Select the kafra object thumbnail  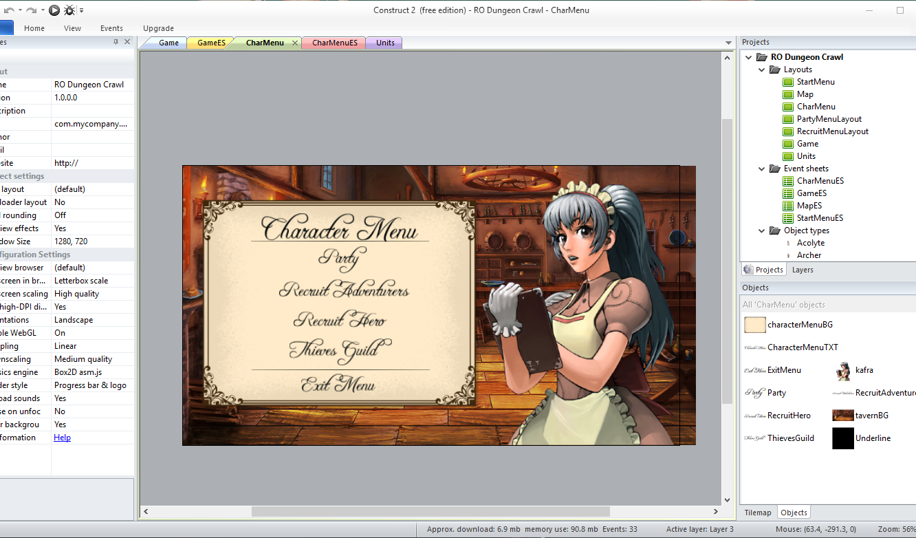click(x=843, y=370)
